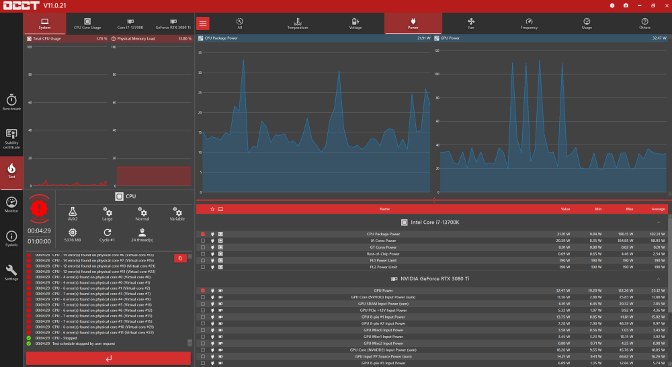The height and width of the screenshot is (367, 672).
Task: Click the CPU test type chip icon
Action: (x=119, y=196)
